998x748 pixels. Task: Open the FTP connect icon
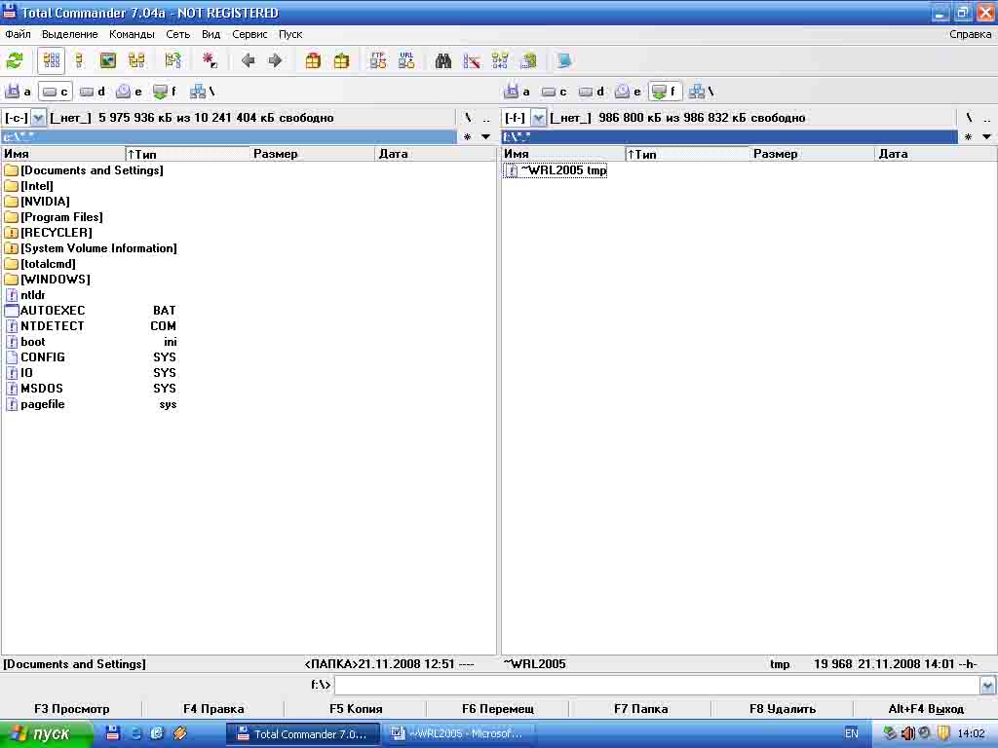click(x=378, y=61)
